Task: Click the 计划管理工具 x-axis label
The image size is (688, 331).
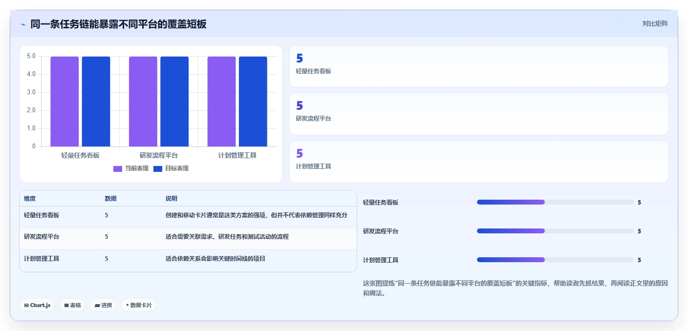Action: coord(237,155)
